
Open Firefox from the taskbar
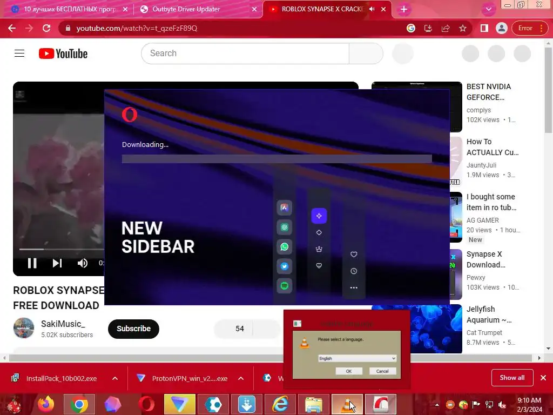[x=46, y=404]
